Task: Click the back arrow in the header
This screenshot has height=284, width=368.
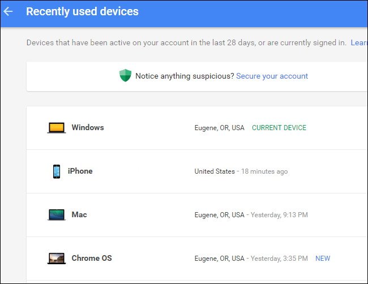Action: pyautogui.click(x=8, y=11)
